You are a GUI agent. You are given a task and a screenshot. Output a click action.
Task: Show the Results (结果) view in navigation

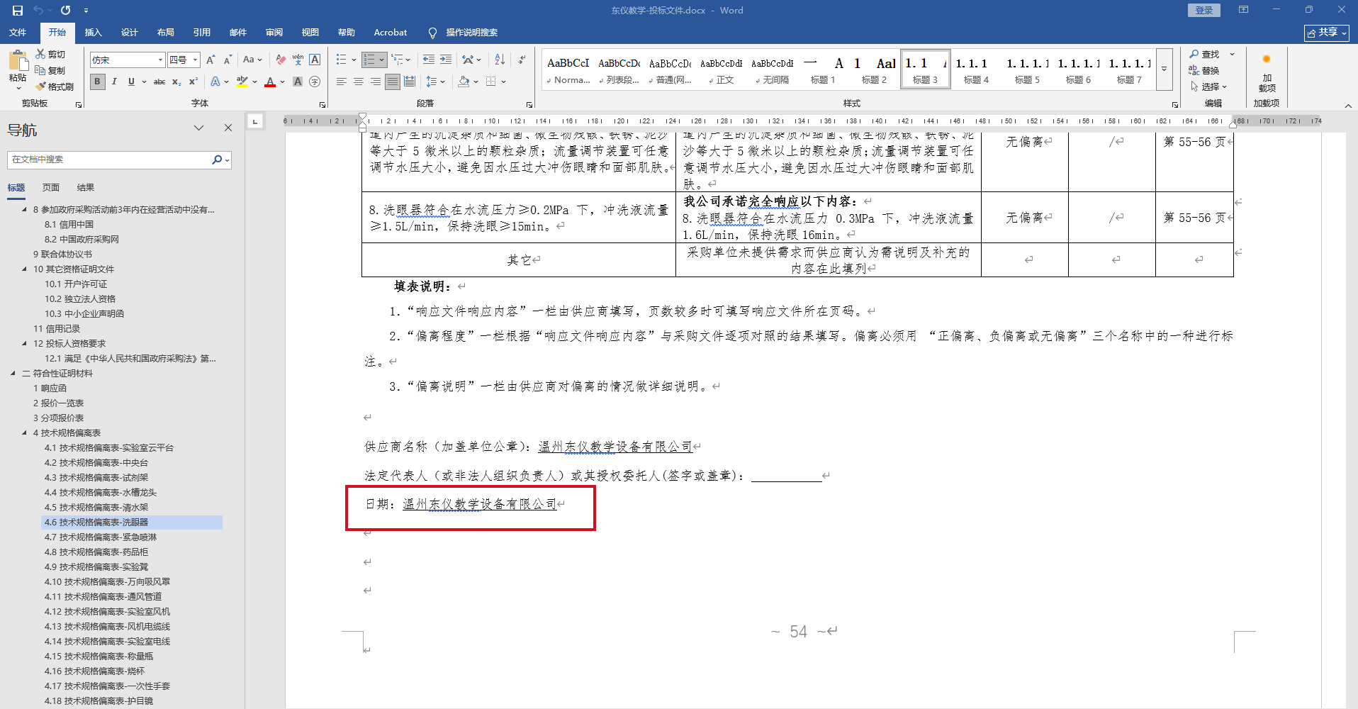coord(86,188)
